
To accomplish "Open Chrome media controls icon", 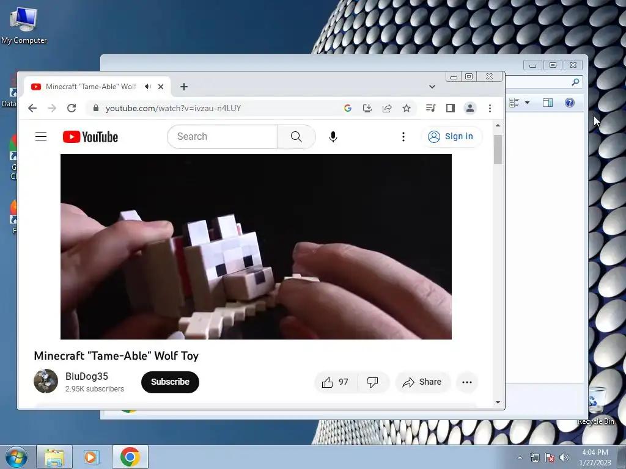I will (430, 108).
